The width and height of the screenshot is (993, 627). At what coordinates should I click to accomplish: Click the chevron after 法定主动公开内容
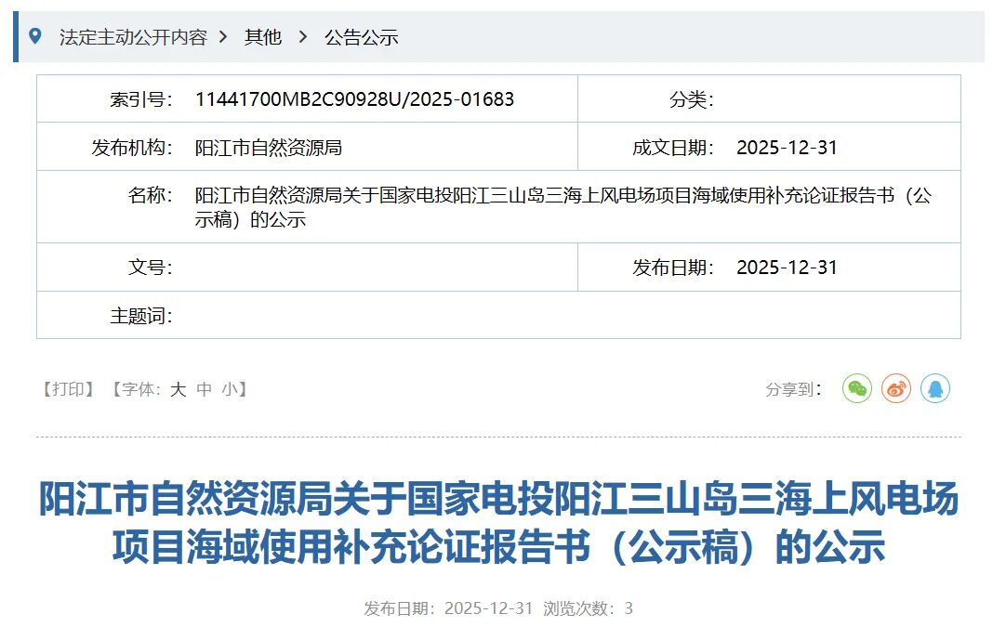click(x=223, y=37)
